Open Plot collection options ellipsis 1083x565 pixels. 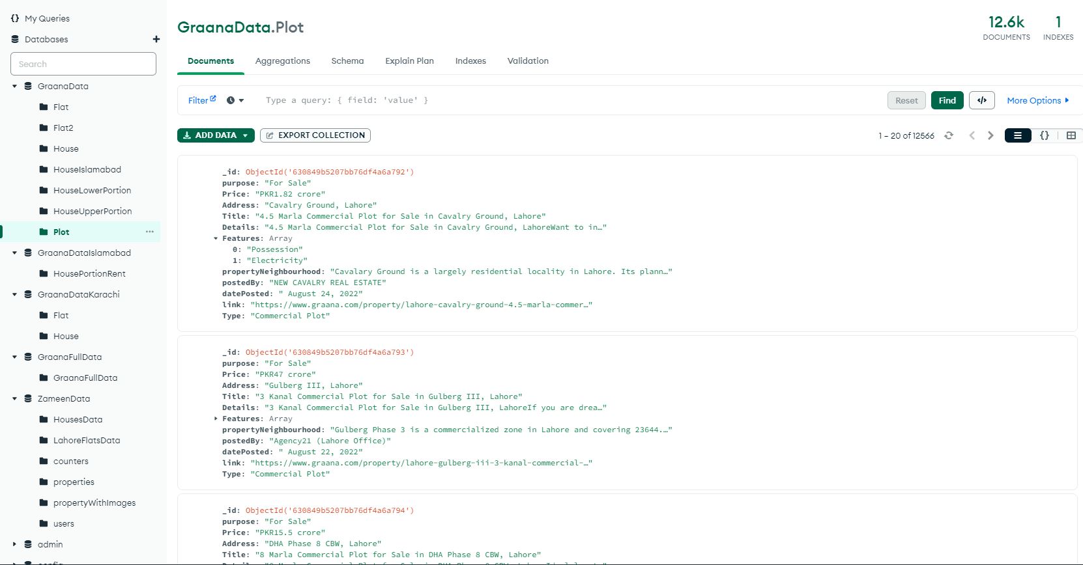(150, 232)
